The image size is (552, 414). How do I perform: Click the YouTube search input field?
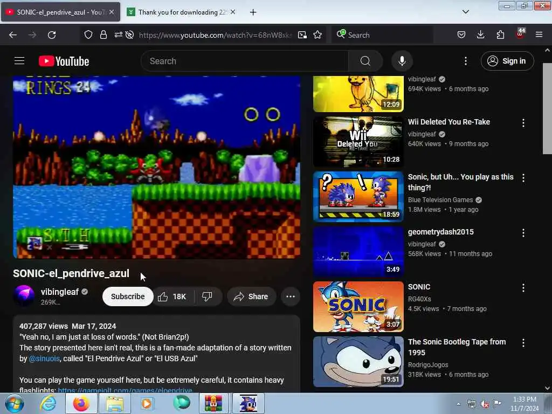pos(245,61)
